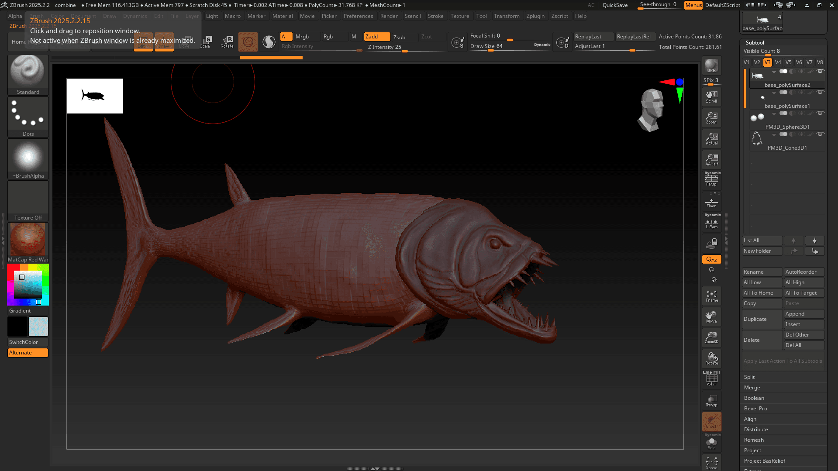
Task: Open the Remesh section
Action: [x=754, y=440]
